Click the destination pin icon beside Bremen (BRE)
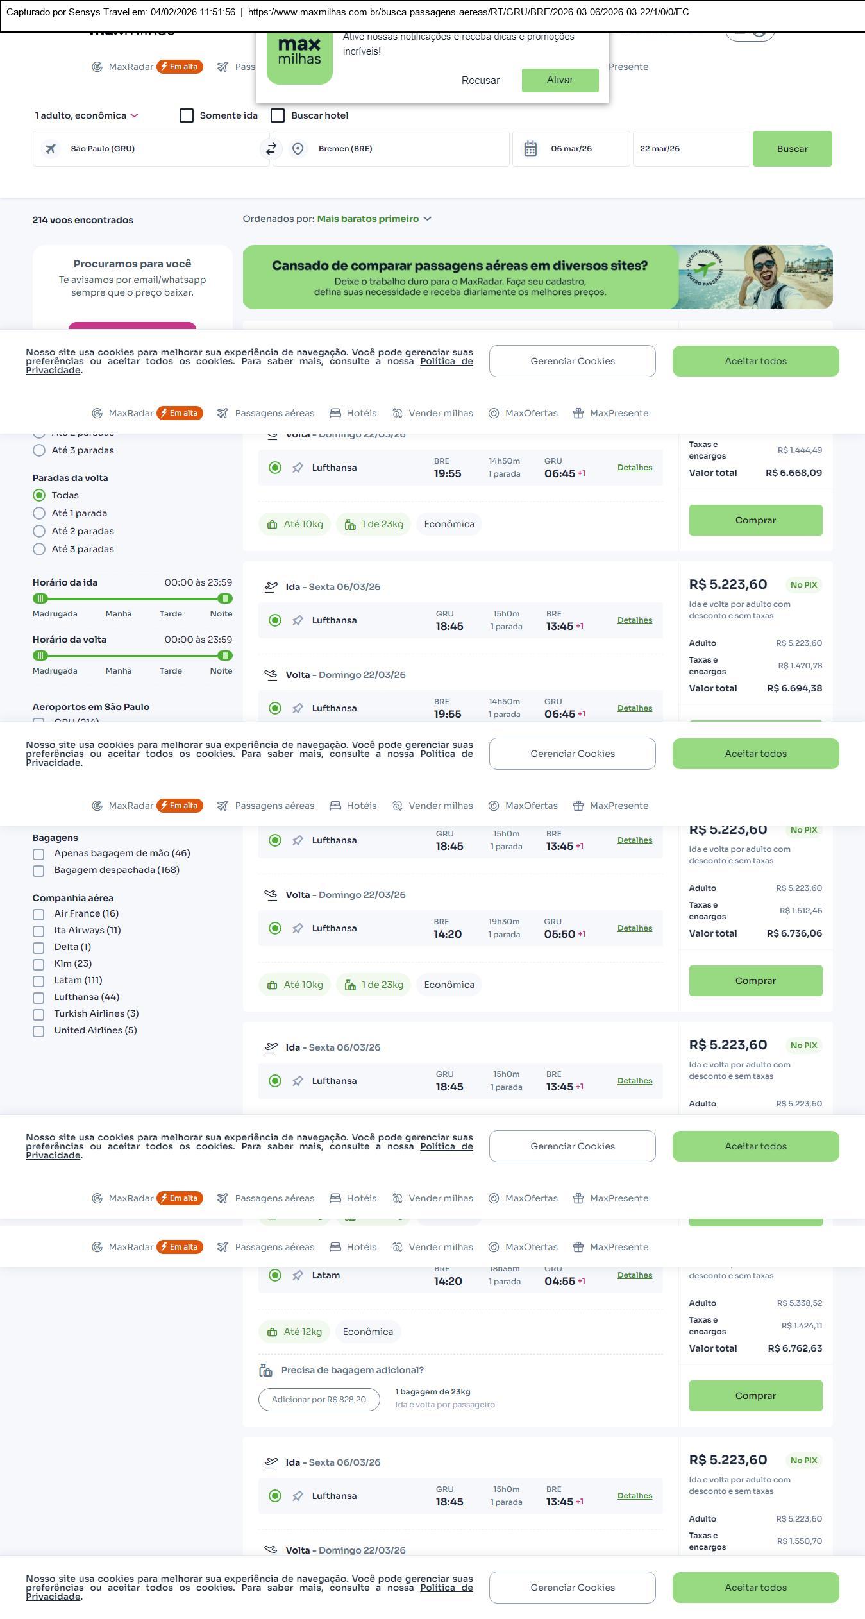The height and width of the screenshot is (1619, 865). click(x=298, y=149)
